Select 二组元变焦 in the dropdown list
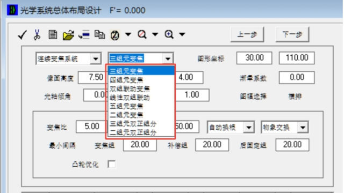The height and width of the screenshot is (193, 344). [x=141, y=115]
